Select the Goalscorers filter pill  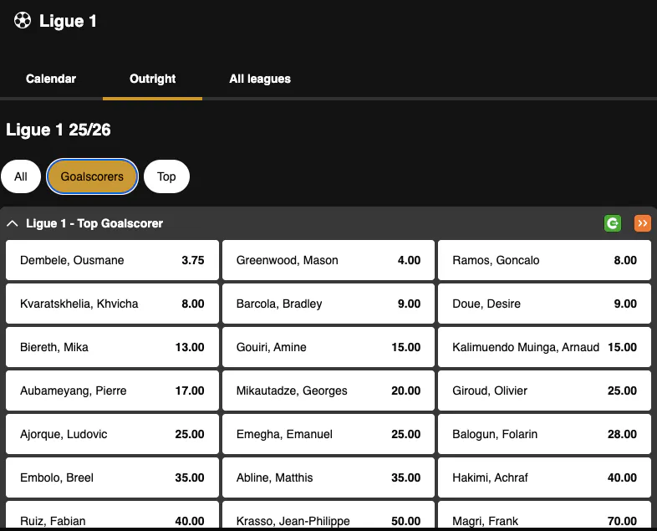tap(92, 176)
